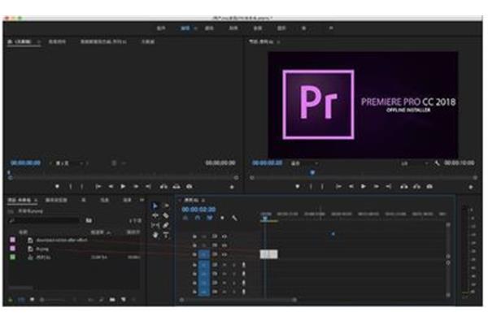Solo the first audio track
Image resolution: width=488 pixels, height=325 pixels.
tap(233, 265)
